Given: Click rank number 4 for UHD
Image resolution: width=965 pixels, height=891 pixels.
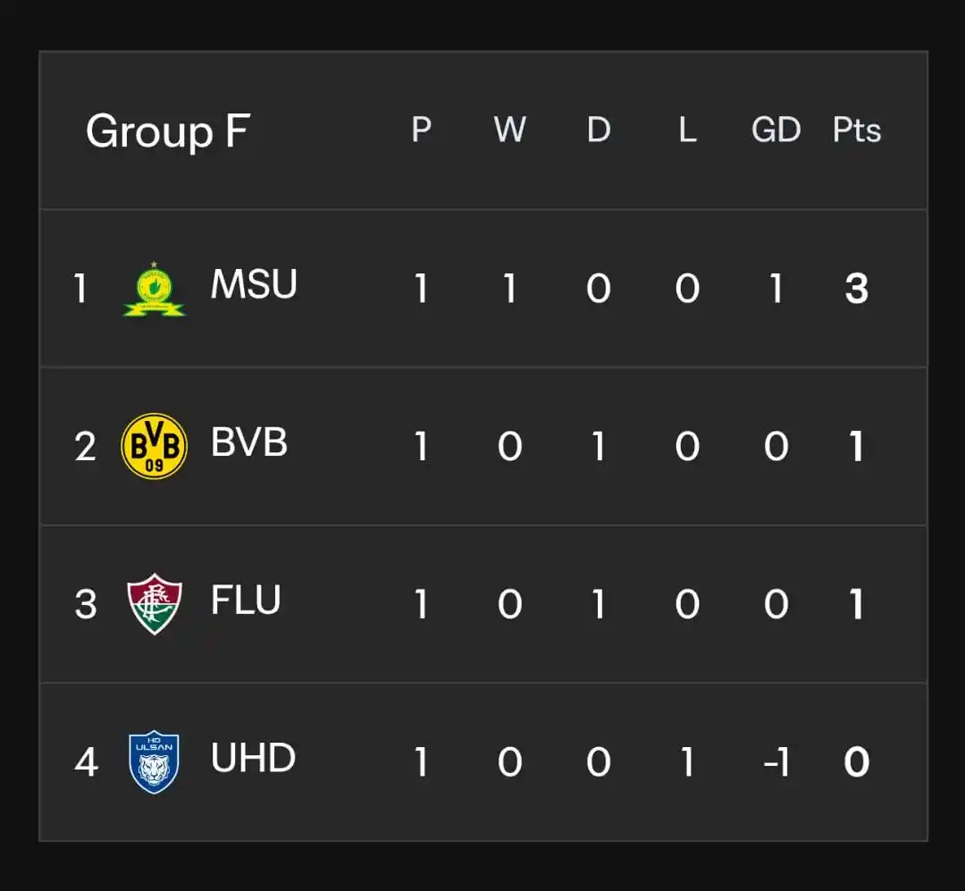Looking at the screenshot, I should tap(86, 762).
